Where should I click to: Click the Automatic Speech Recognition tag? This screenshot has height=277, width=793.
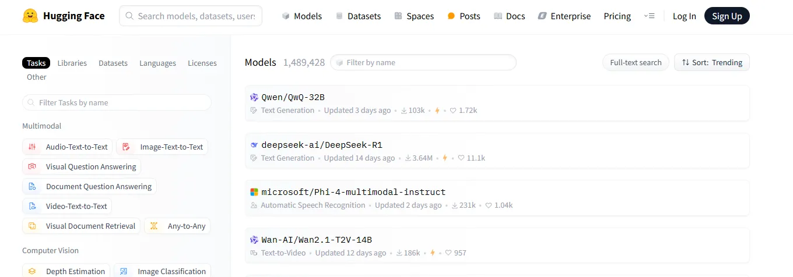pos(313,205)
